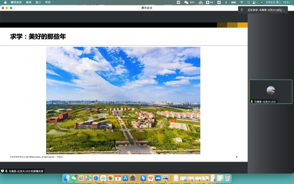Select 马海亮-北交大UCC participant video thumbnail

coord(271,92)
